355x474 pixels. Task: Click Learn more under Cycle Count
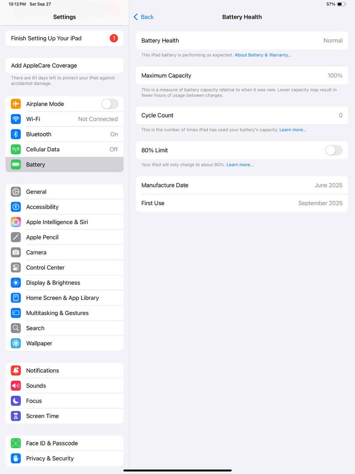(x=293, y=129)
